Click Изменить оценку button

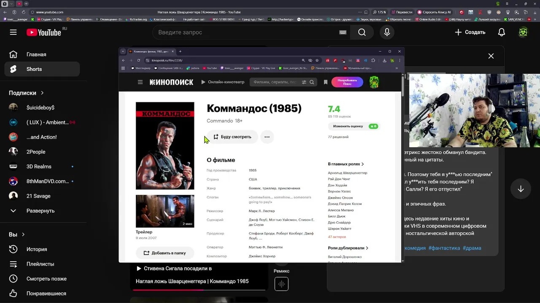pyautogui.click(x=354, y=126)
